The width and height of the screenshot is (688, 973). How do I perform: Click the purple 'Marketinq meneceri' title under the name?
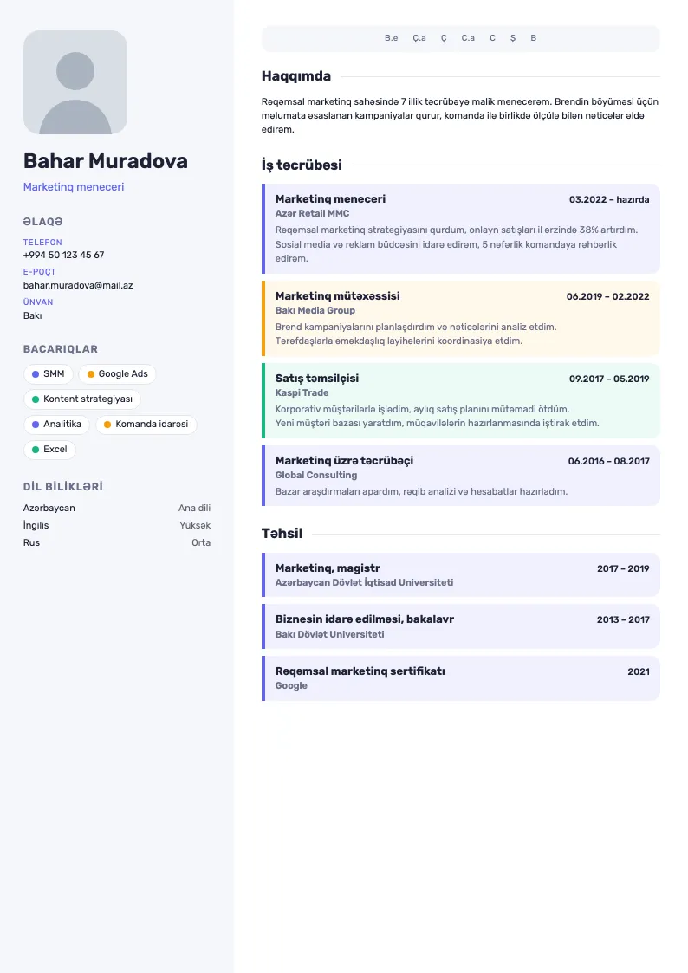74,187
